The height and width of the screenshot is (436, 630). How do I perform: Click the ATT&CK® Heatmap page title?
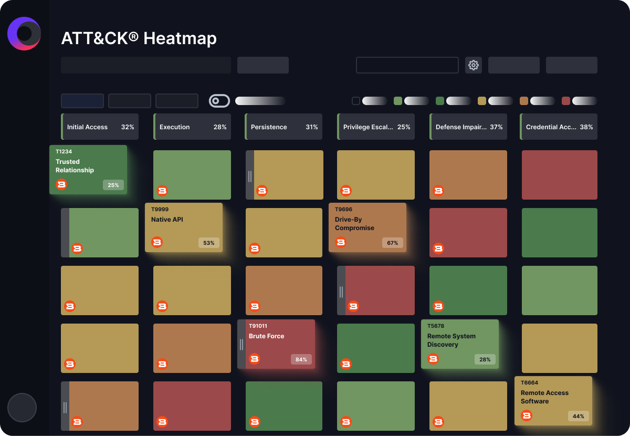pos(139,38)
